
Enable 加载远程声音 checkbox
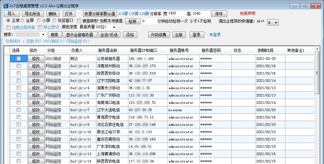(x=8, y=27)
